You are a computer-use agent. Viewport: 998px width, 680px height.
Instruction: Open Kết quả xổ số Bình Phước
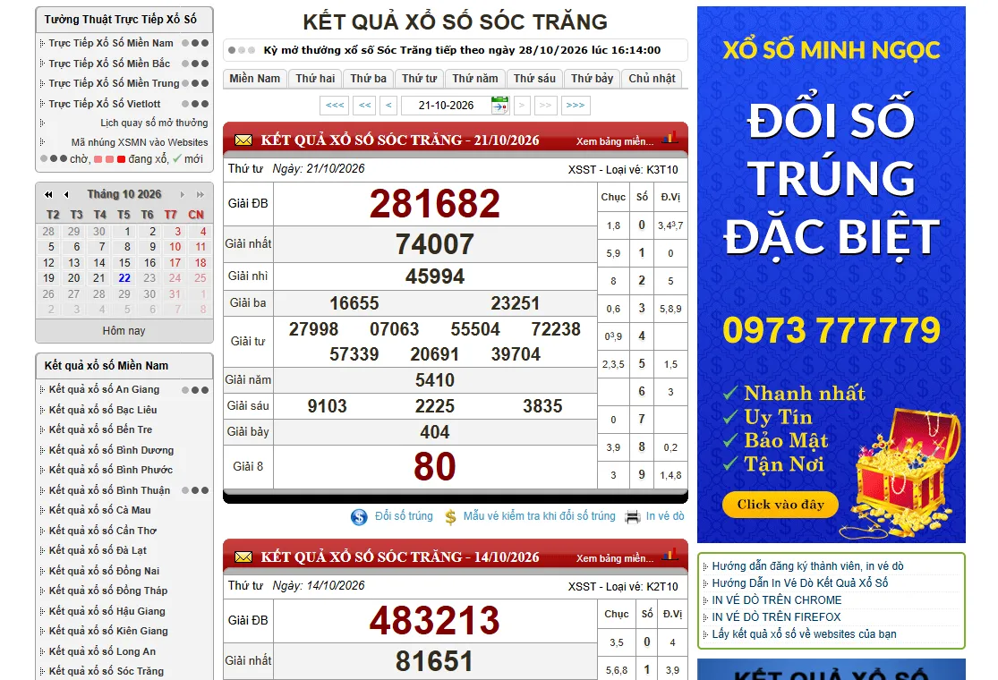click(x=111, y=470)
